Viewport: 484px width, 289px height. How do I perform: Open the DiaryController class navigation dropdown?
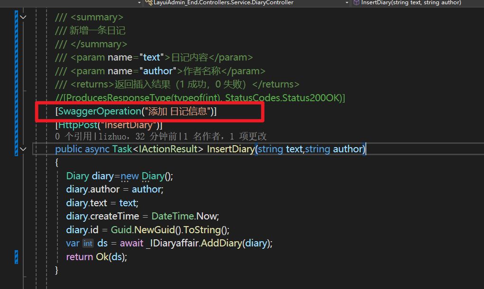[247, 3]
